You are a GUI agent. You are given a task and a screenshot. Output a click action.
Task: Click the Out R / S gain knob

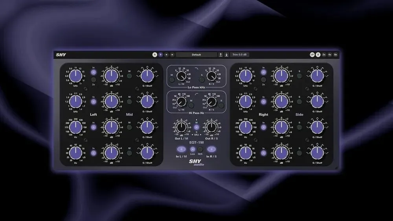tap(211, 127)
